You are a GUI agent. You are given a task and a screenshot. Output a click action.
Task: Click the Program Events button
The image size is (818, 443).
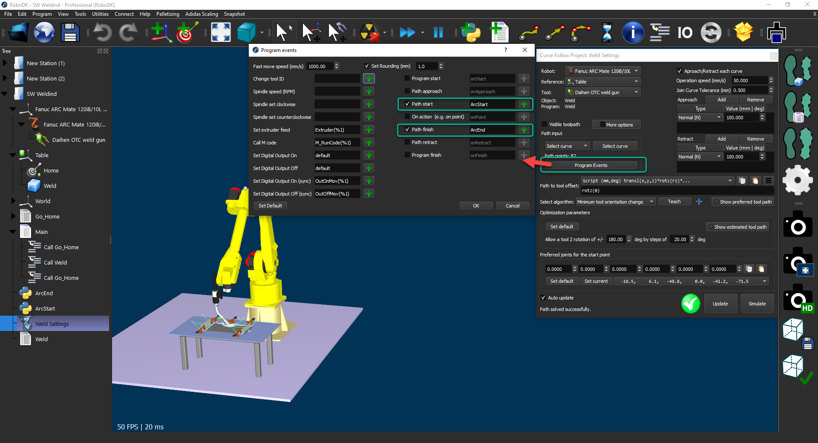[x=591, y=165]
